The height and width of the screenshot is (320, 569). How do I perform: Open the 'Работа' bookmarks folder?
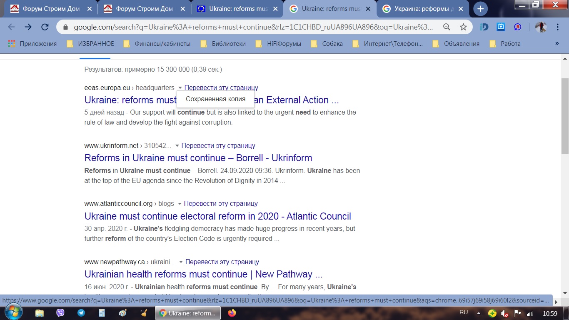[x=505, y=43]
